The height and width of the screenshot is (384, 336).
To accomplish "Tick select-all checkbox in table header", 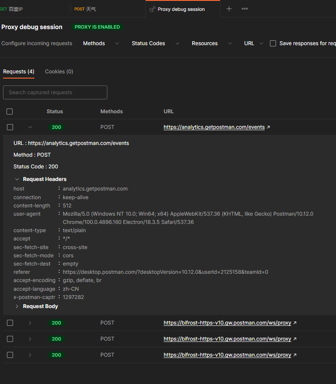I will [10, 112].
